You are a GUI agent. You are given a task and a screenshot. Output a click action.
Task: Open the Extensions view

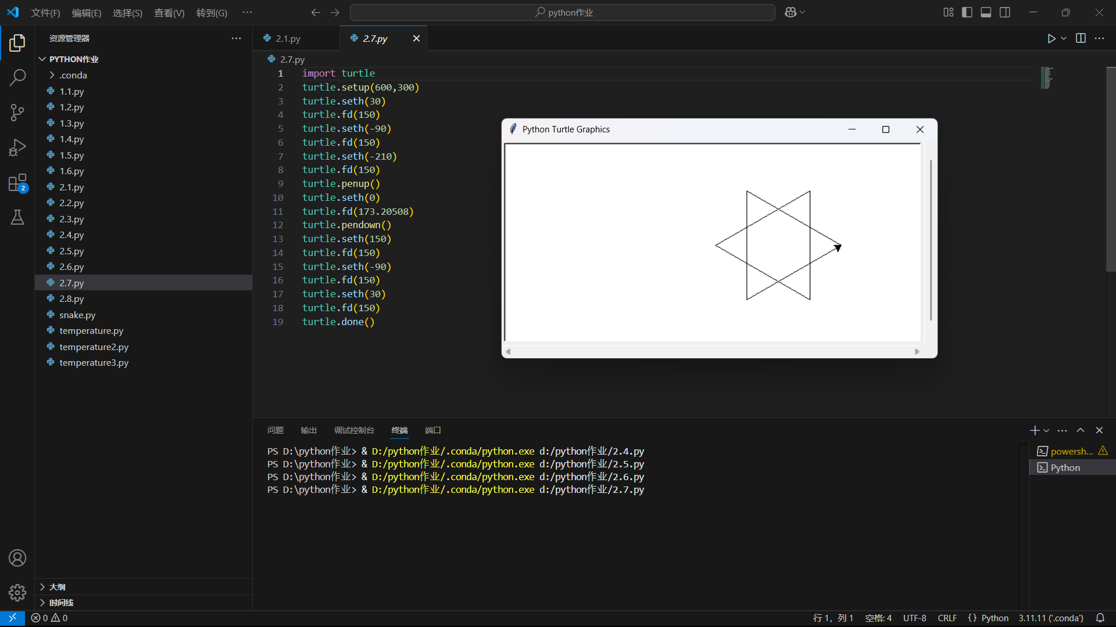17,183
